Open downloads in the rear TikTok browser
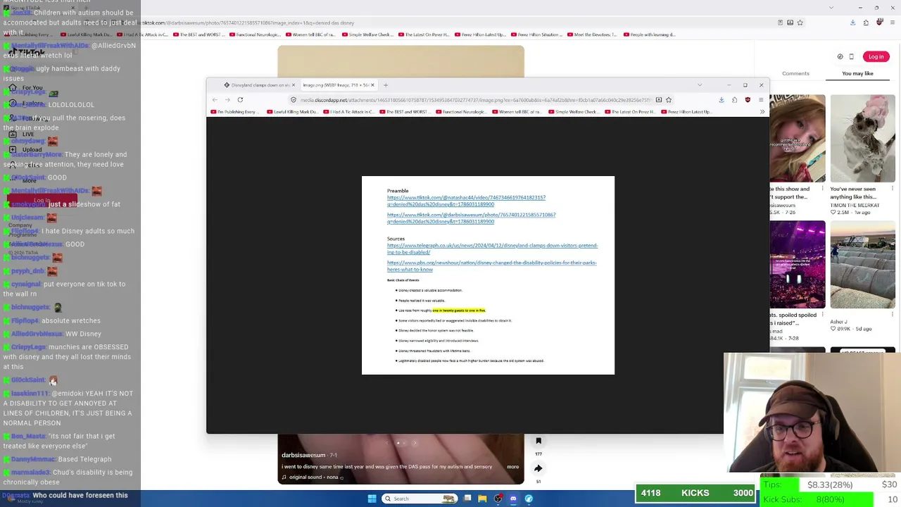Viewport: 901px width, 507px height. tap(852, 23)
